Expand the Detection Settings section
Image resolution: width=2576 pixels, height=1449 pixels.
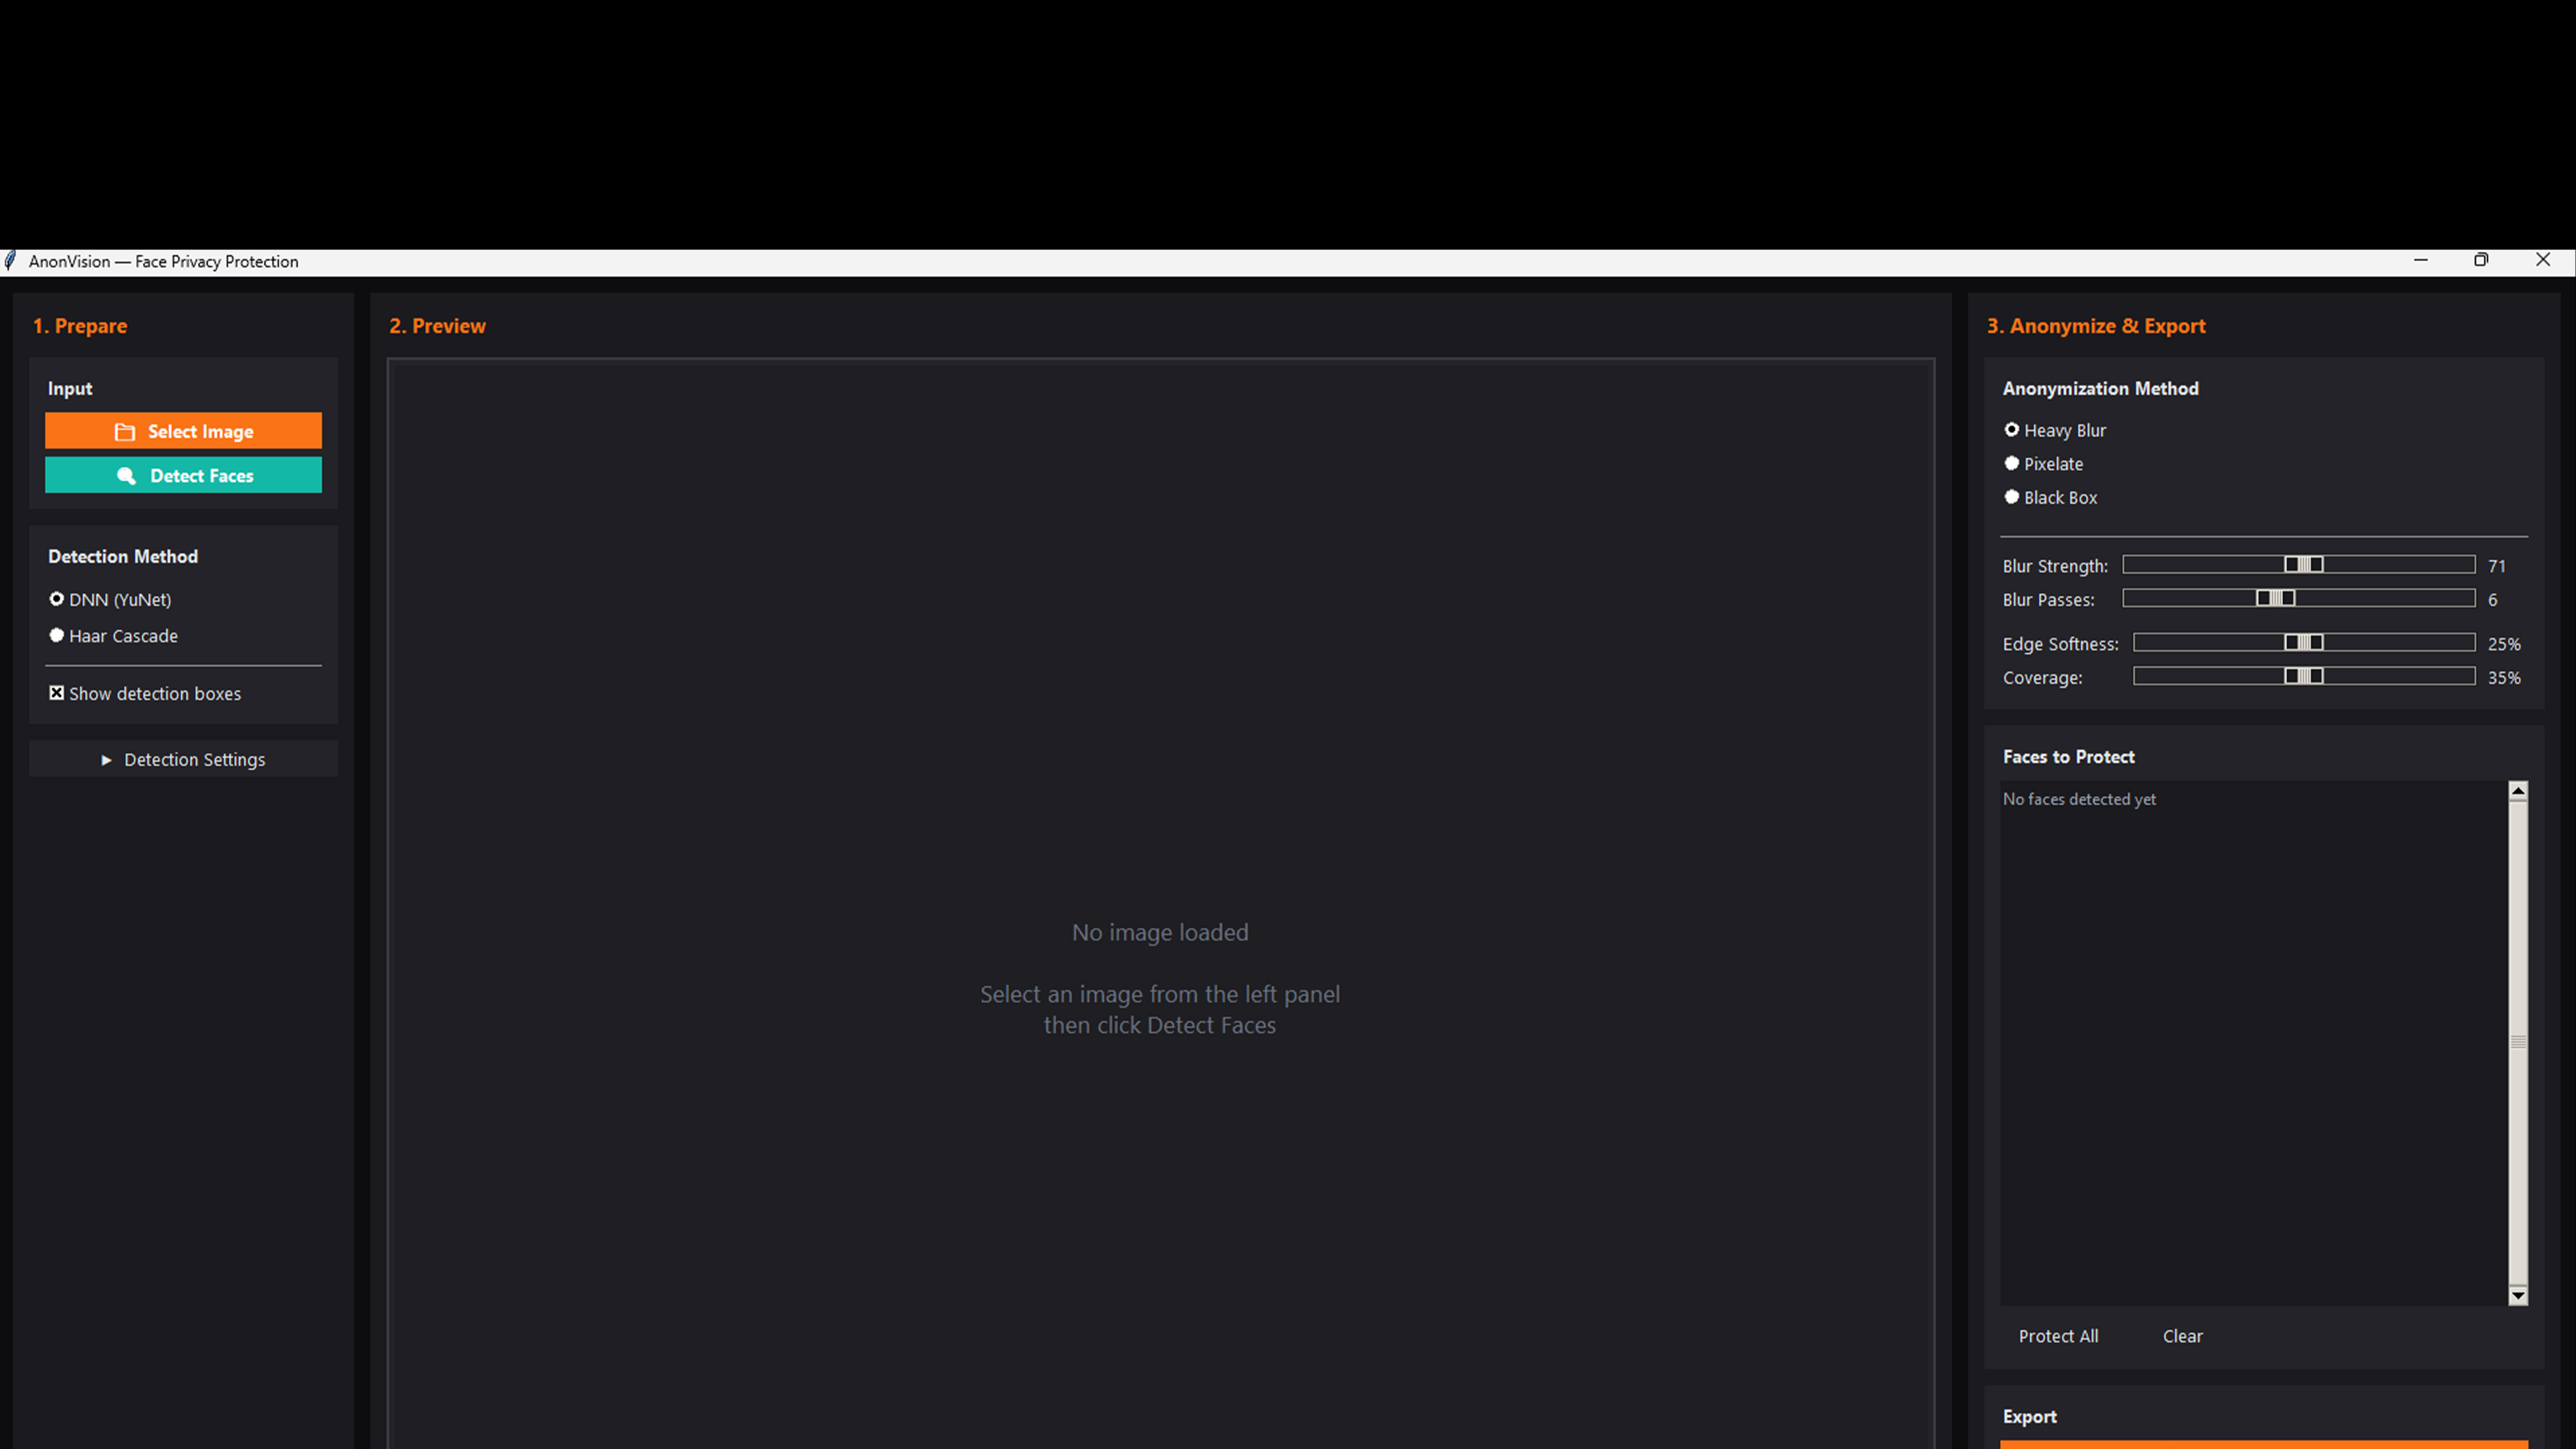pyautogui.click(x=183, y=759)
